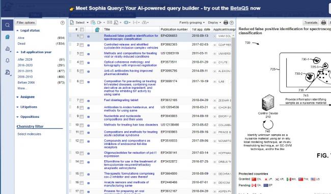The height and width of the screenshot is (194, 331).
Task: Filter by Alive legal status
Action: (x=21, y=38)
